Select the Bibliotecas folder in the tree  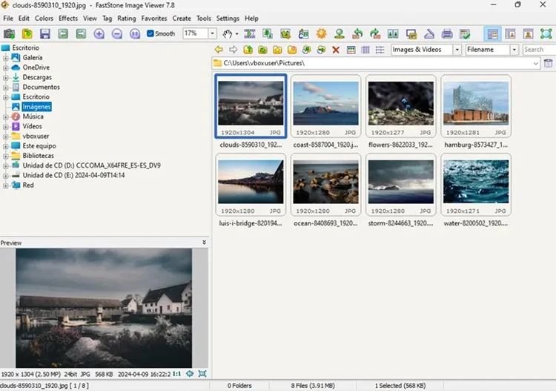point(39,156)
